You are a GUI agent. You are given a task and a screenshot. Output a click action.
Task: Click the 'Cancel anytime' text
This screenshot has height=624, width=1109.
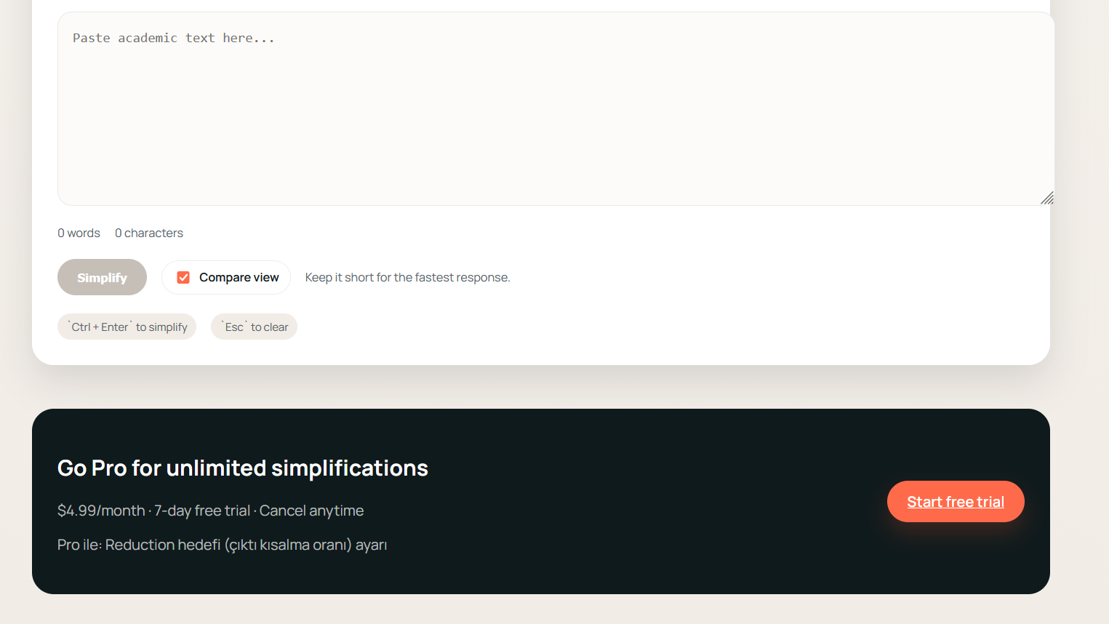tap(311, 511)
